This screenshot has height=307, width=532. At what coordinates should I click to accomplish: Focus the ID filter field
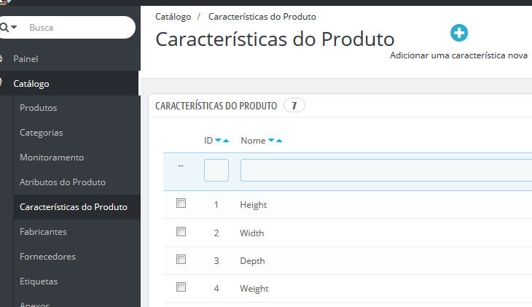pyautogui.click(x=216, y=170)
